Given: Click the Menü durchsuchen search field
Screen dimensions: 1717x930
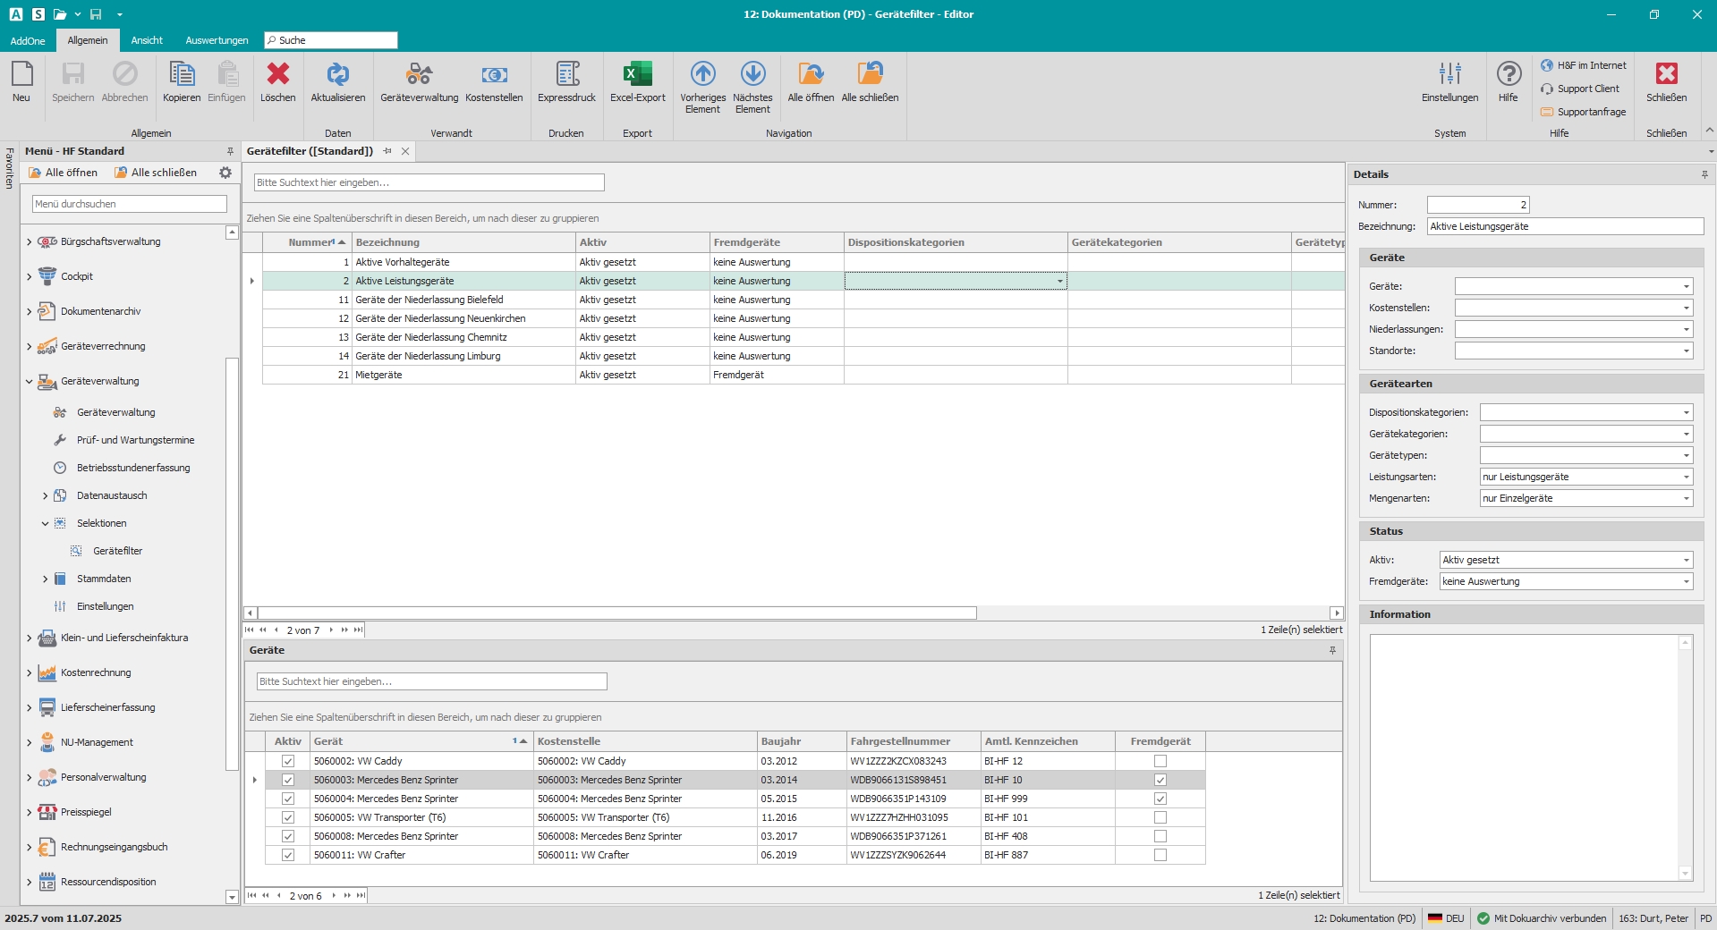Looking at the screenshot, I should 130,204.
